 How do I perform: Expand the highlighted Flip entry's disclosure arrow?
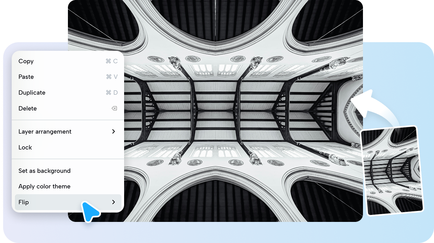point(114,202)
